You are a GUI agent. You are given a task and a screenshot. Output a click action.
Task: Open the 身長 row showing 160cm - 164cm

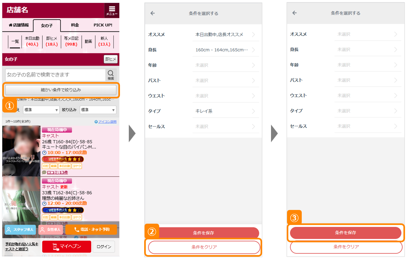226,50
